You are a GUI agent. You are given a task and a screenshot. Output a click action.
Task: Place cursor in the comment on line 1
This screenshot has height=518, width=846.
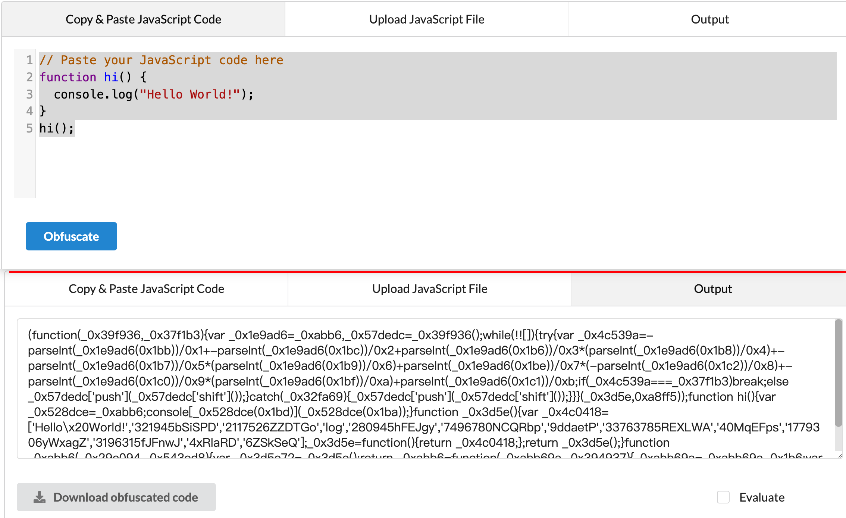point(161,60)
